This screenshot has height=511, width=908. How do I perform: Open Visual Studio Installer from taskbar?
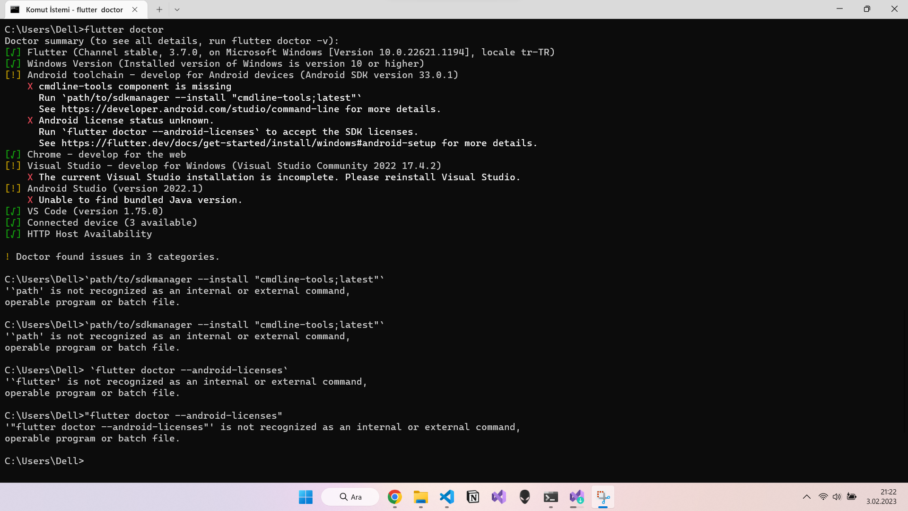(576, 497)
